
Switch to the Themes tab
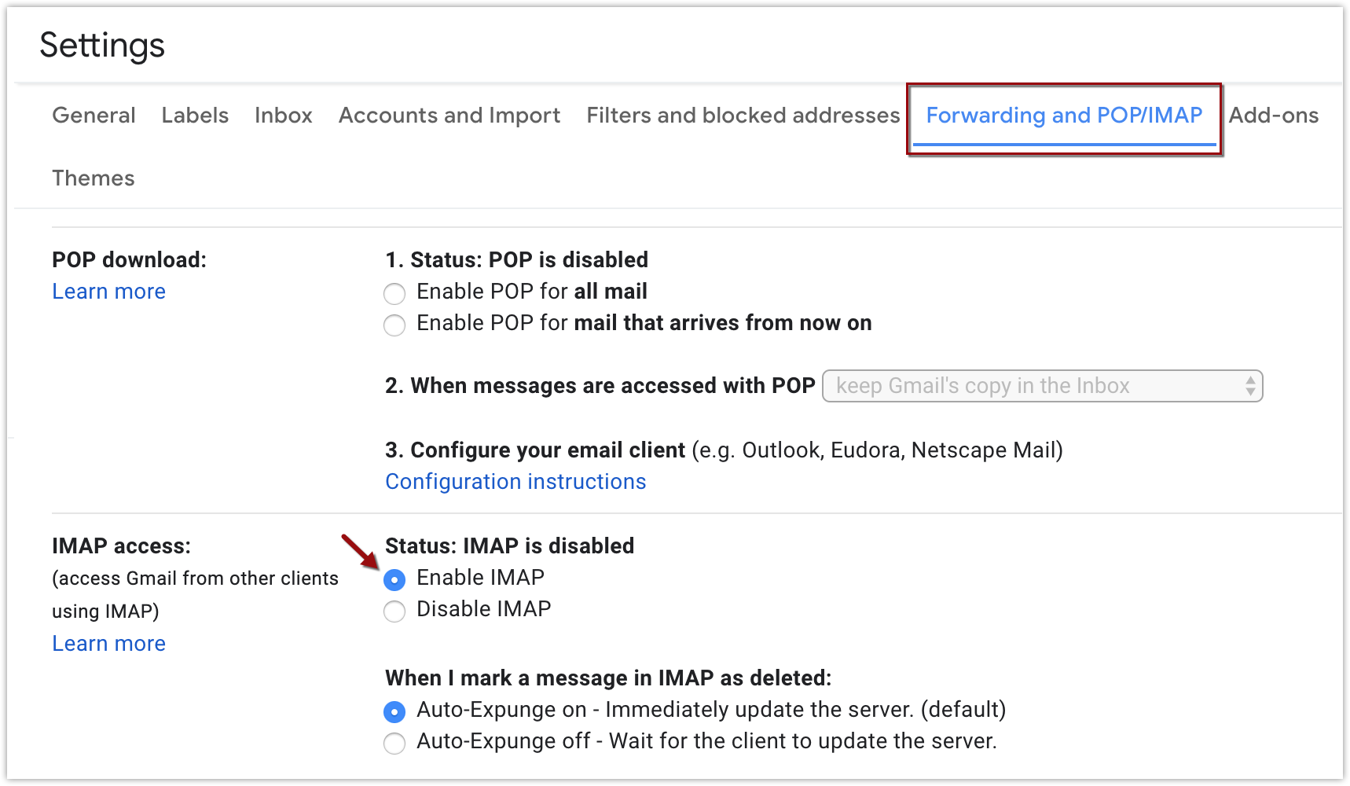tap(94, 178)
